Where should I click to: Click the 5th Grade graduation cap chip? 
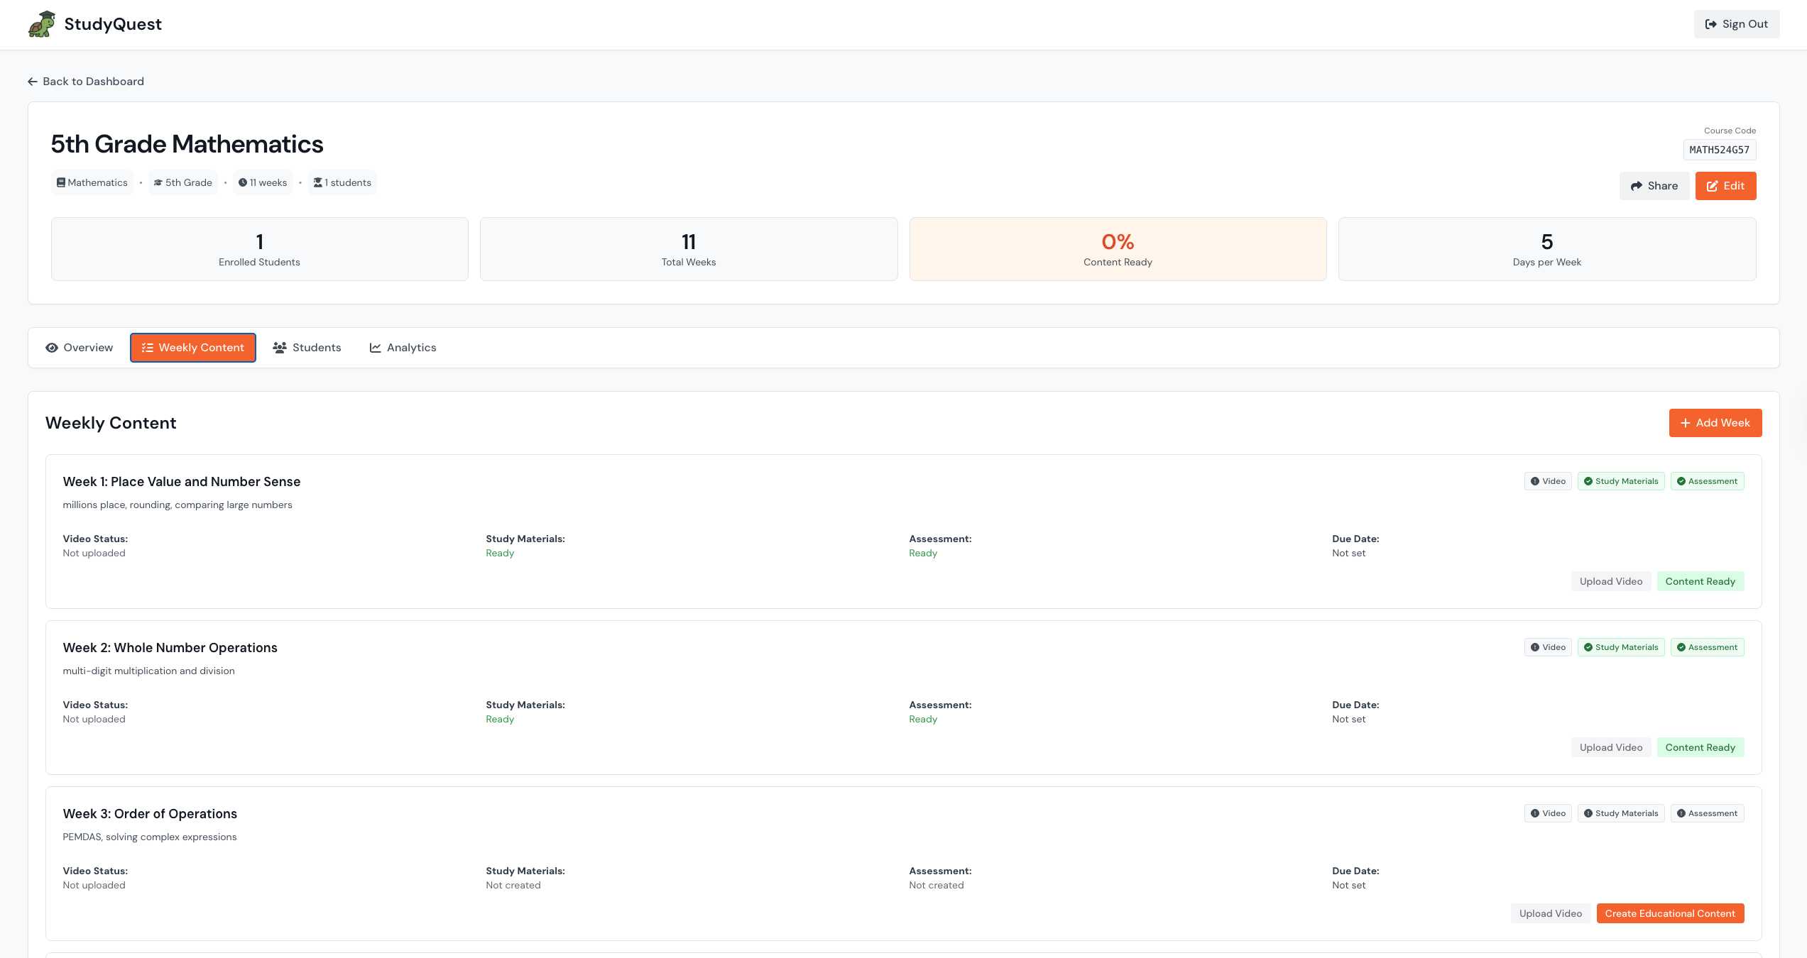[182, 182]
